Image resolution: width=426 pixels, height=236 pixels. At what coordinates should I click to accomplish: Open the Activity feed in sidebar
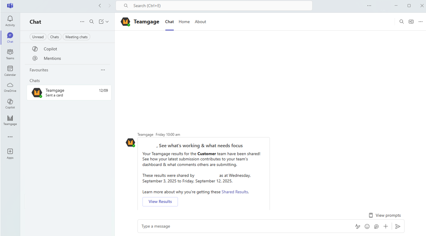click(10, 20)
